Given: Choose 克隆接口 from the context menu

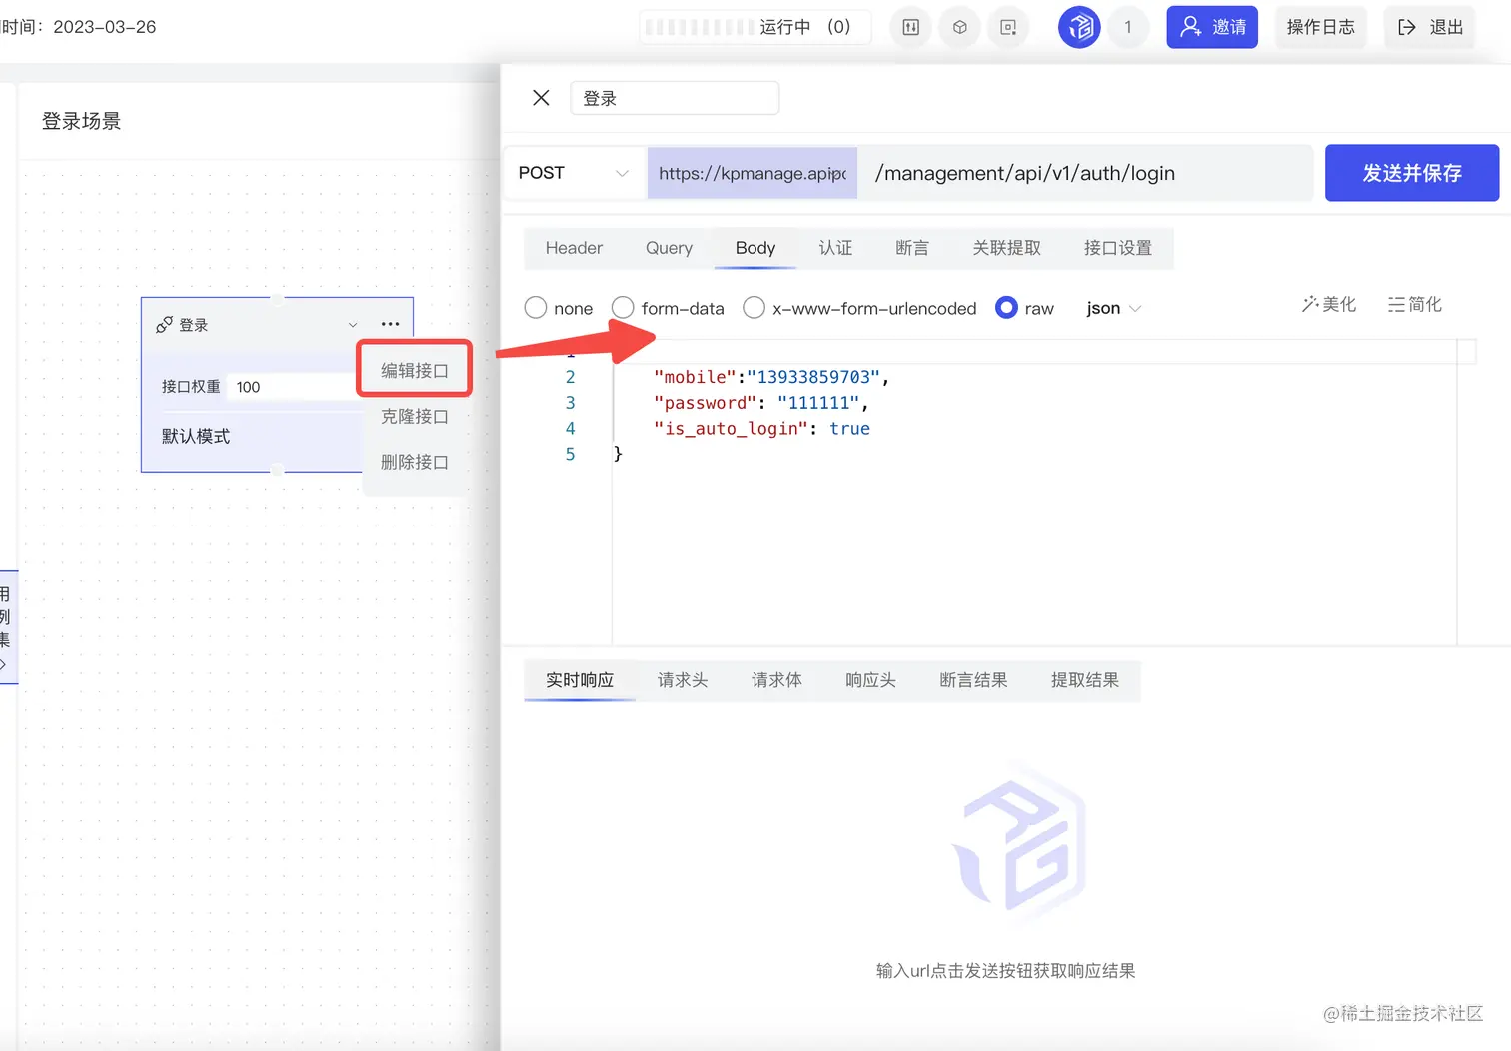Looking at the screenshot, I should tap(414, 416).
